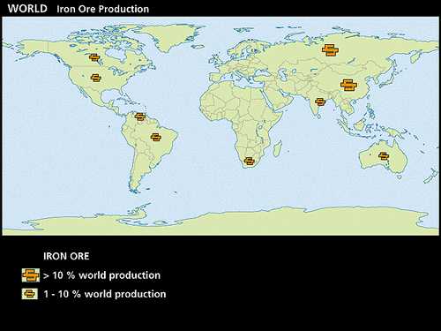Click the WORLD title text
This screenshot has height=331, width=441.
pyautogui.click(x=27, y=9)
